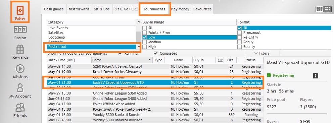Open the fastforward tab

click(79, 9)
